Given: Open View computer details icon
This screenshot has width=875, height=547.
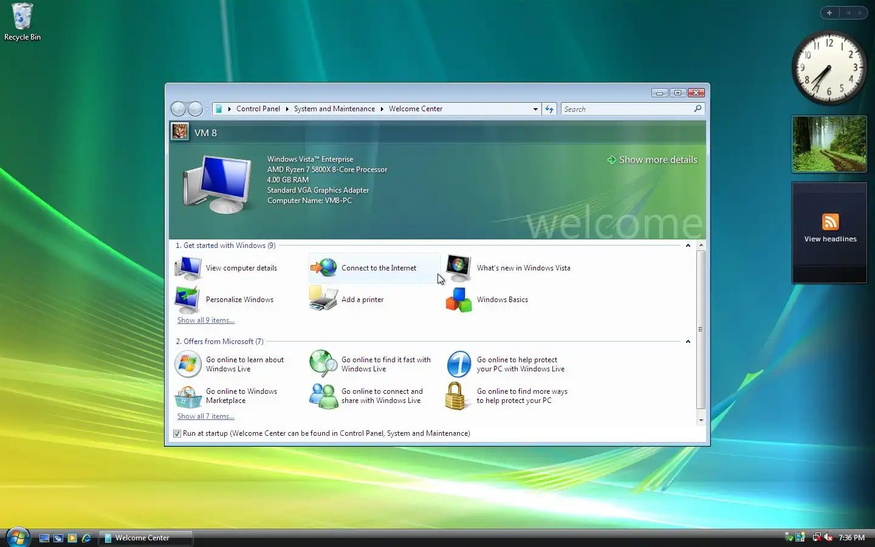Looking at the screenshot, I should point(188,267).
